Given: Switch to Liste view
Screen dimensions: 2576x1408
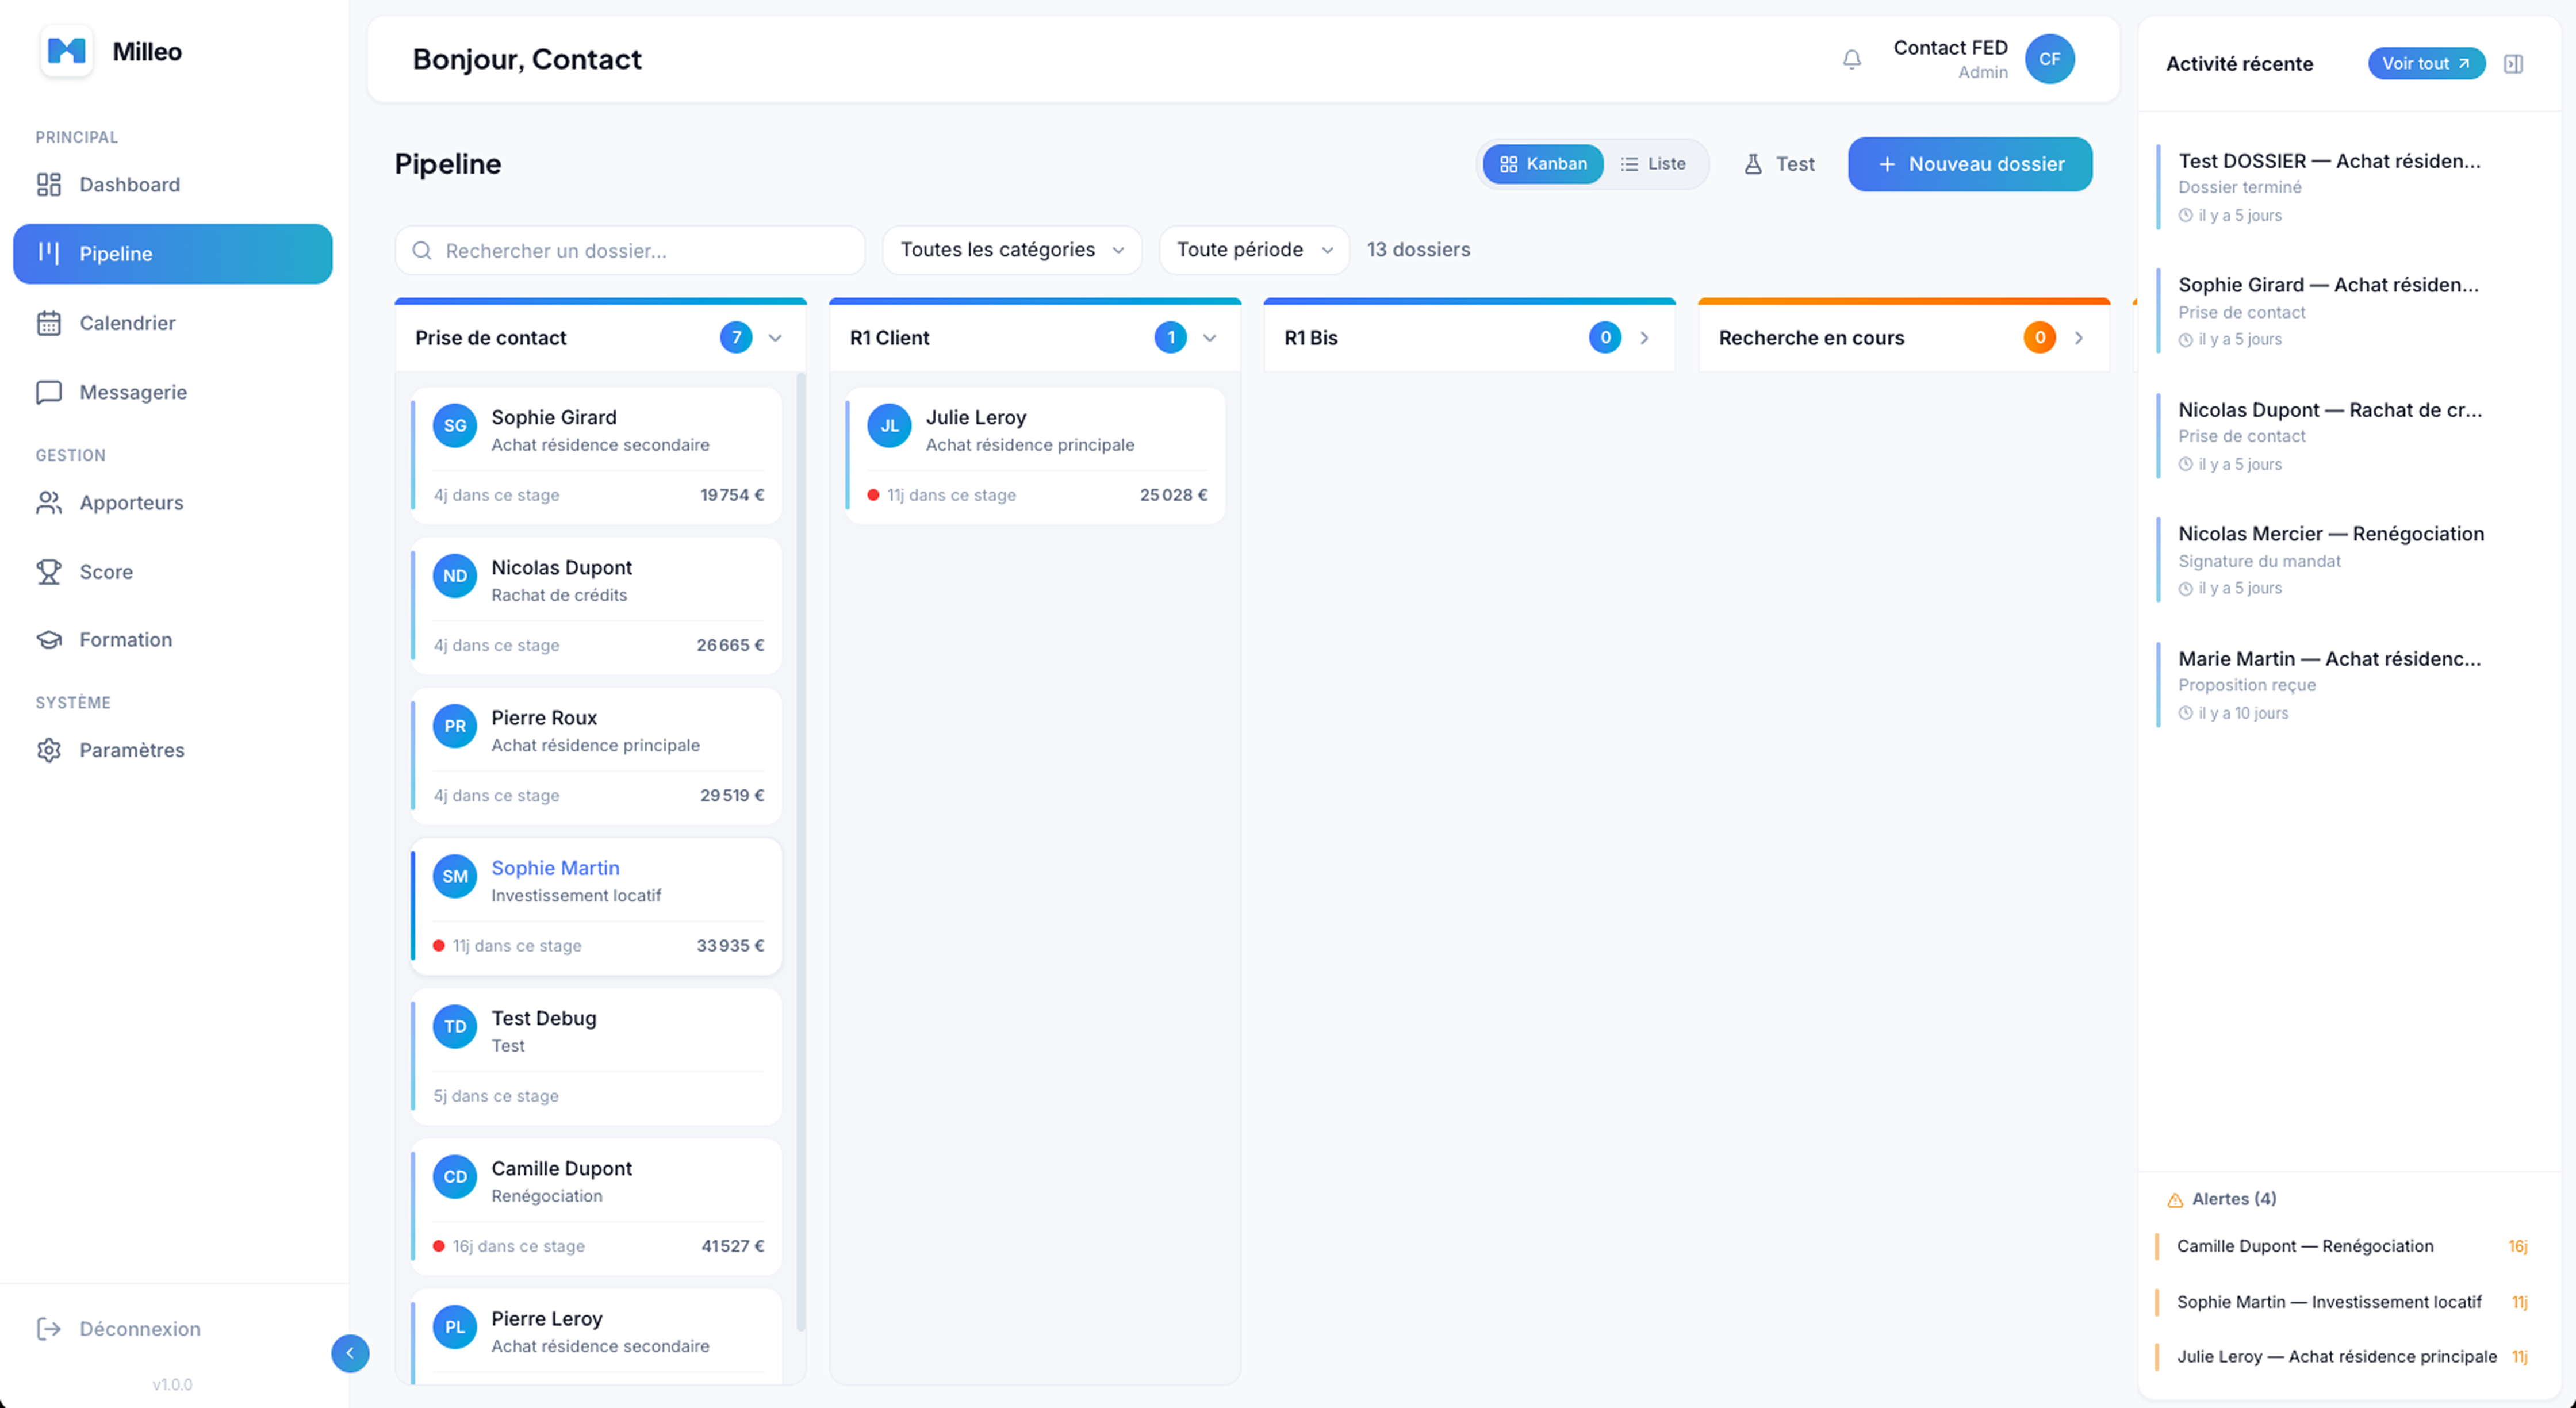Looking at the screenshot, I should tap(1653, 164).
